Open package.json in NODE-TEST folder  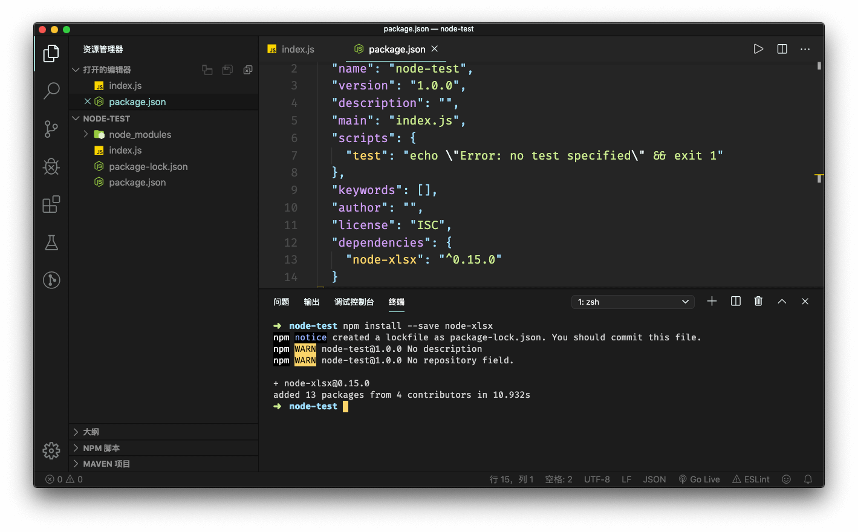(137, 182)
